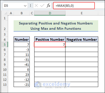This screenshot has width=105, height=93.
Task: Select cell containing 11
Action: (22, 54)
